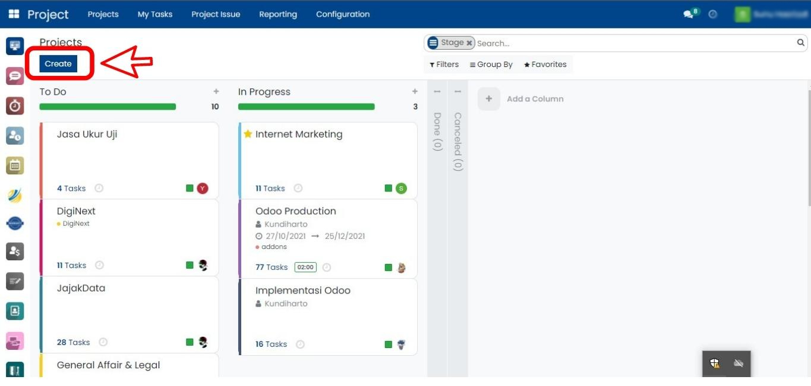The width and height of the screenshot is (811, 386).
Task: Open the person-with-dollar app in sidebar
Action: click(x=15, y=251)
